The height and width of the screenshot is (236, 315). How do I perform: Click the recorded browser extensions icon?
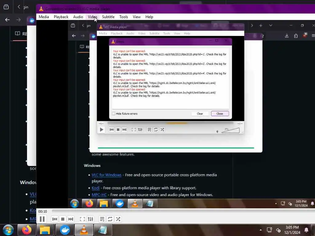pos(296,36)
